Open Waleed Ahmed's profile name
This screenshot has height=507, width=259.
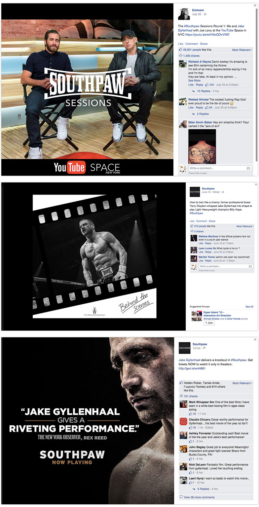198,100
